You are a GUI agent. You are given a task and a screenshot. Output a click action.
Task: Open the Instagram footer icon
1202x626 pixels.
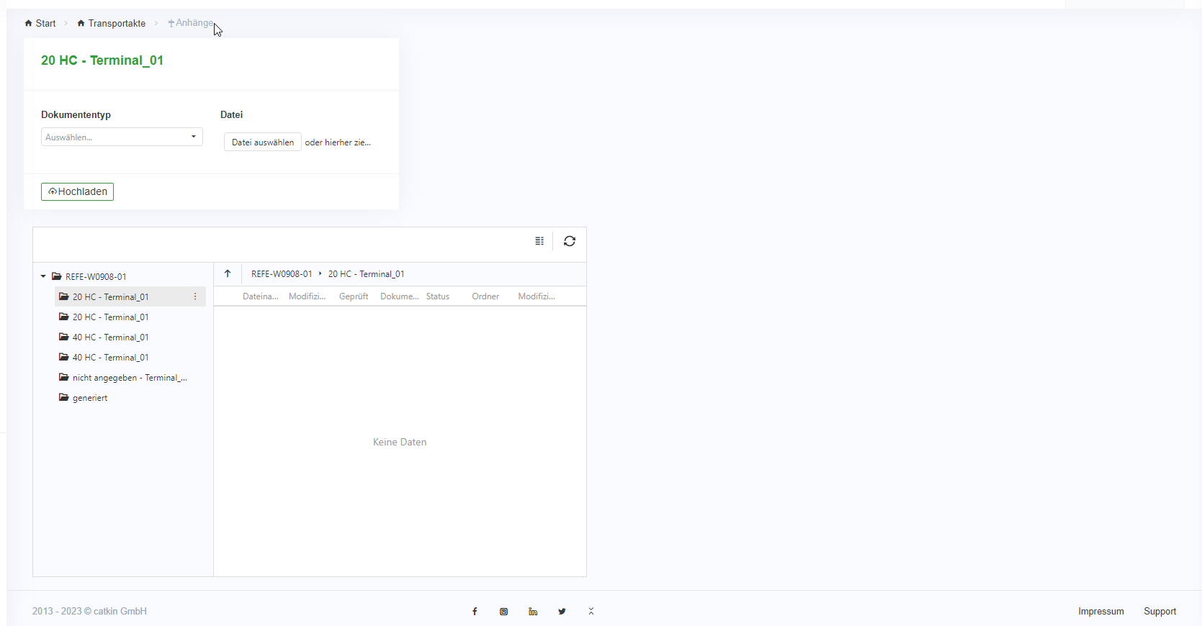pyautogui.click(x=503, y=612)
